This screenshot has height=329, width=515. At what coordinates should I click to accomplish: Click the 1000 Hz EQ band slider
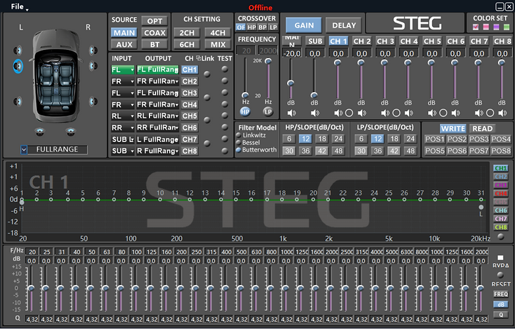point(285,288)
